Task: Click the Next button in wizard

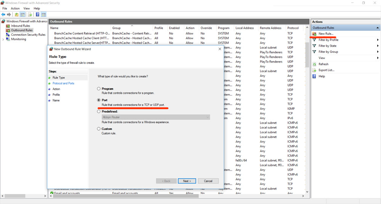Action: tap(187, 181)
